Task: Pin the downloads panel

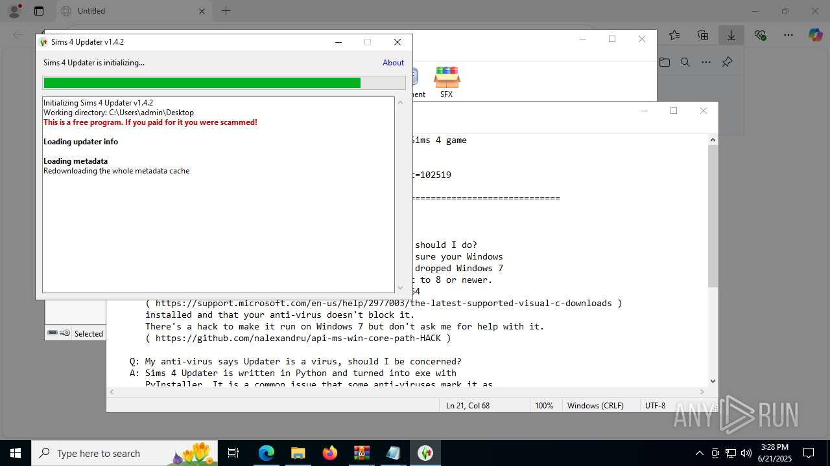Action: pyautogui.click(x=727, y=62)
